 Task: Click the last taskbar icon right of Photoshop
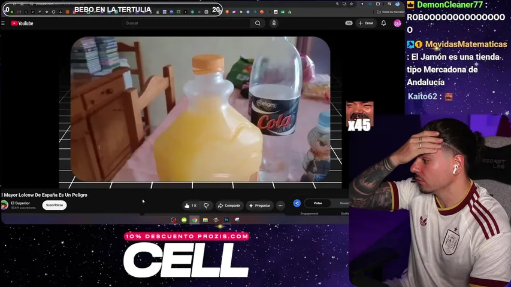[x=237, y=220]
